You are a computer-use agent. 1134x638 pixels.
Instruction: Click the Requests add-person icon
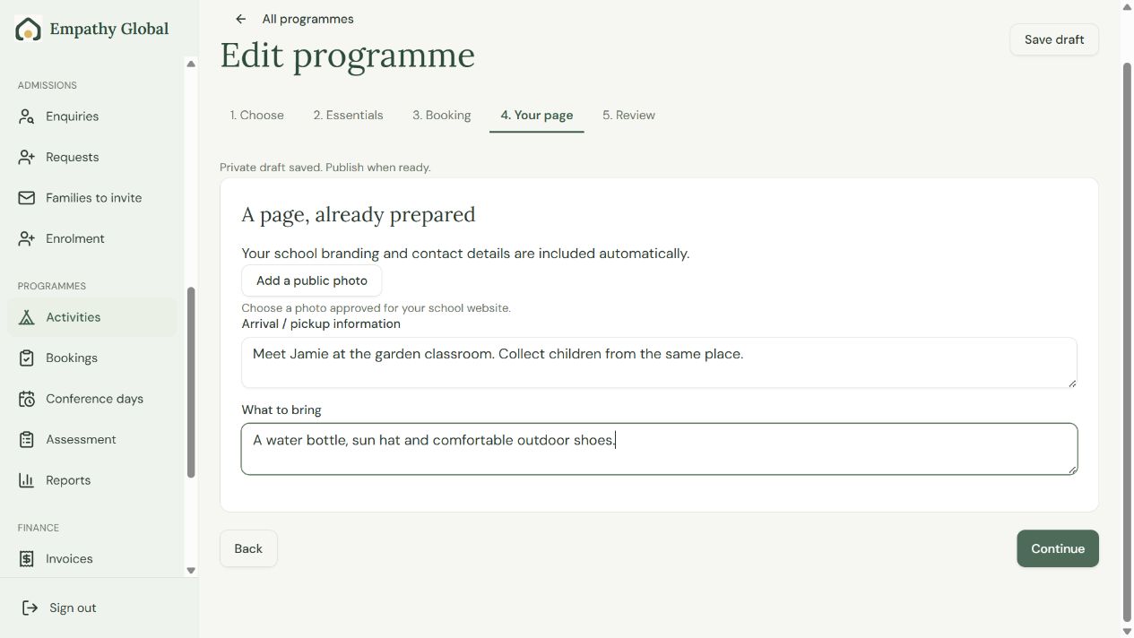(27, 157)
